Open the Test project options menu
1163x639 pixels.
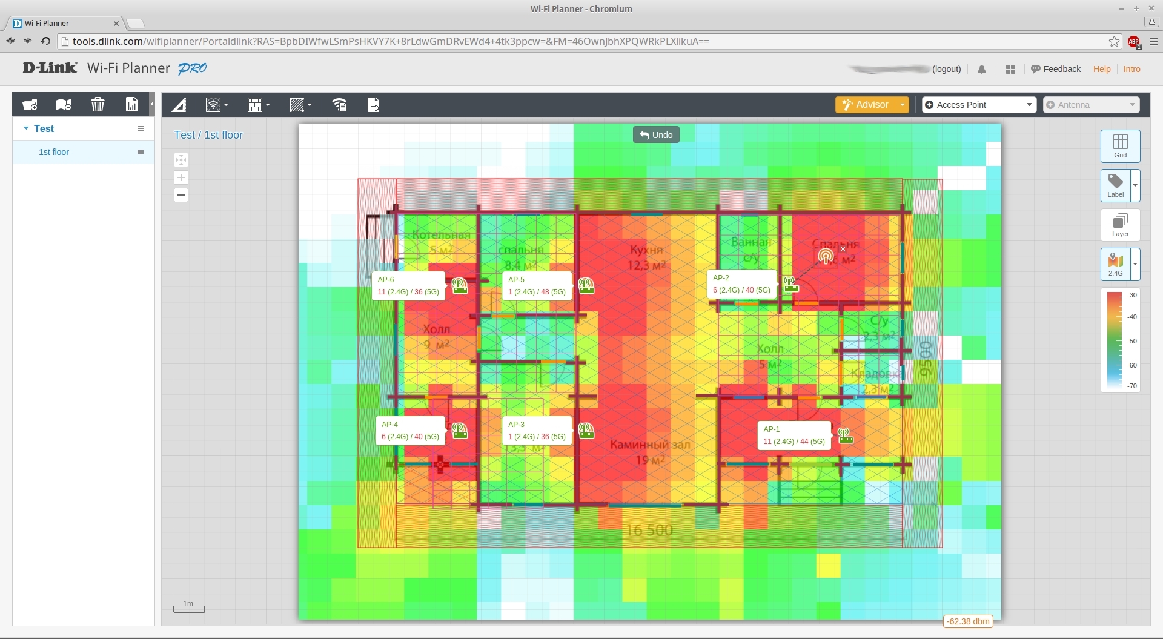click(x=141, y=128)
